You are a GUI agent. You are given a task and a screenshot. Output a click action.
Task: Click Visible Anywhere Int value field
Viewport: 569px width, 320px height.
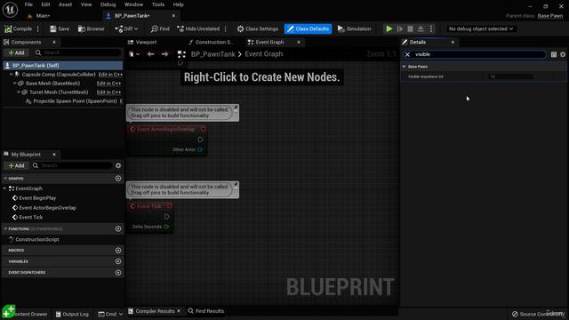pyautogui.click(x=509, y=76)
